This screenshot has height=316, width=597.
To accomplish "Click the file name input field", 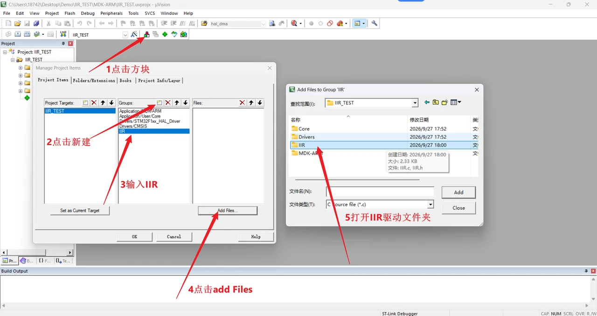I will coord(380,192).
